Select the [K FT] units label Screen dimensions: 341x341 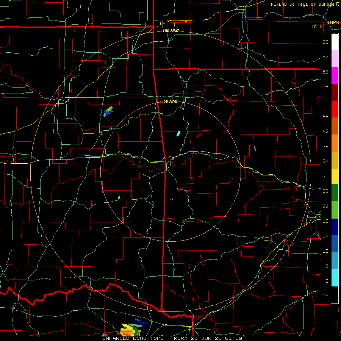coord(321,27)
